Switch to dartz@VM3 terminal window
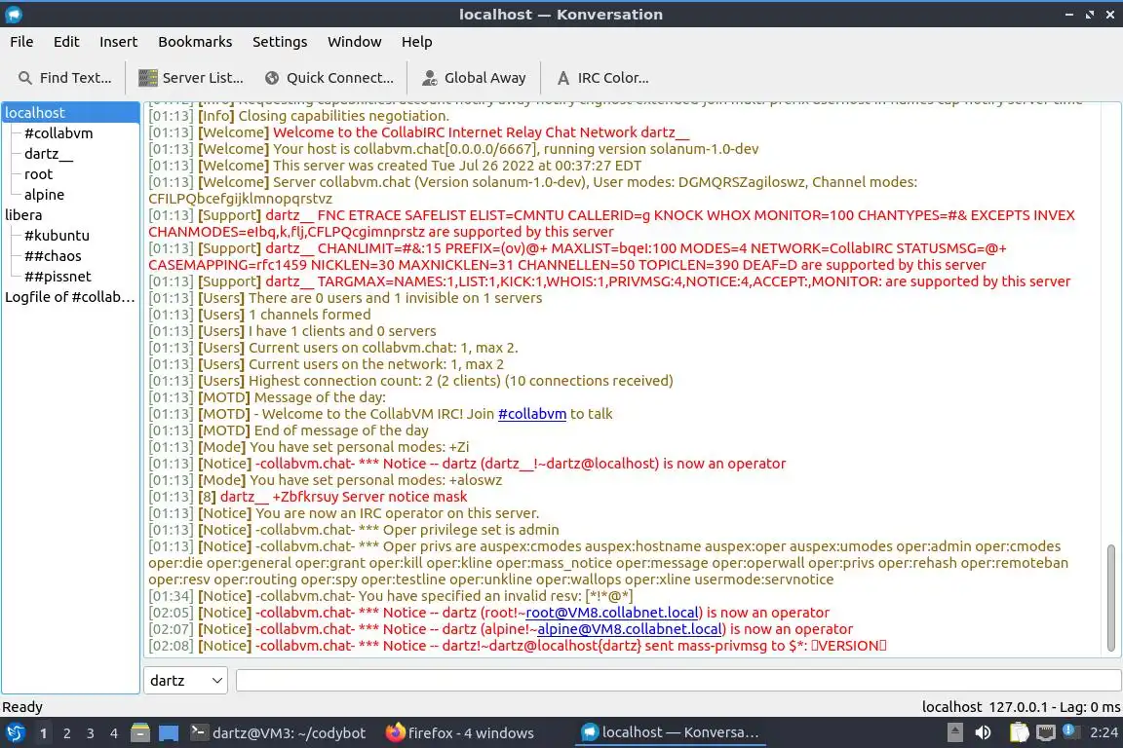The width and height of the screenshot is (1123, 748). pyautogui.click(x=280, y=733)
